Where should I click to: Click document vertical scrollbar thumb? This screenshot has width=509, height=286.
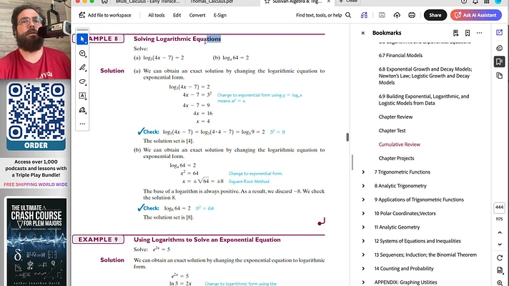347,137
